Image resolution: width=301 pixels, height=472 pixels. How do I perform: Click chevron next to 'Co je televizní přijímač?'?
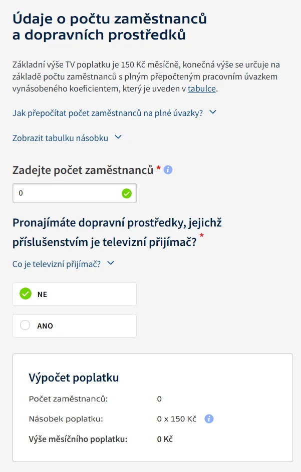pos(111,263)
